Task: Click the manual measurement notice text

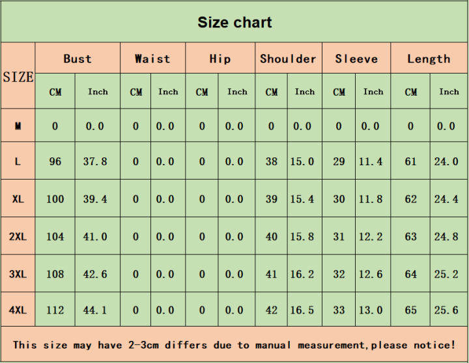Action: pyautogui.click(x=234, y=345)
